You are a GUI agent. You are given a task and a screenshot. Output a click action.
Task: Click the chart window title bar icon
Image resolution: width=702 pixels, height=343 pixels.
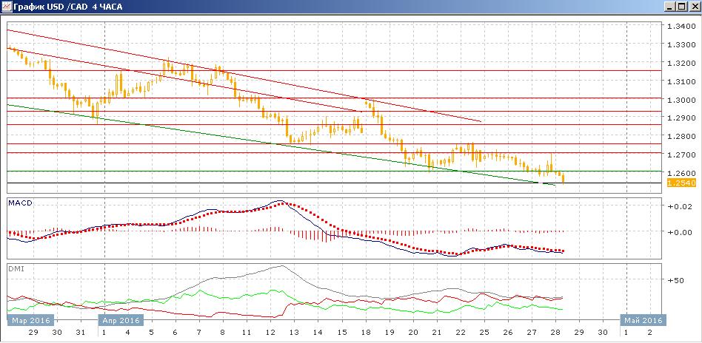[x=6, y=7]
